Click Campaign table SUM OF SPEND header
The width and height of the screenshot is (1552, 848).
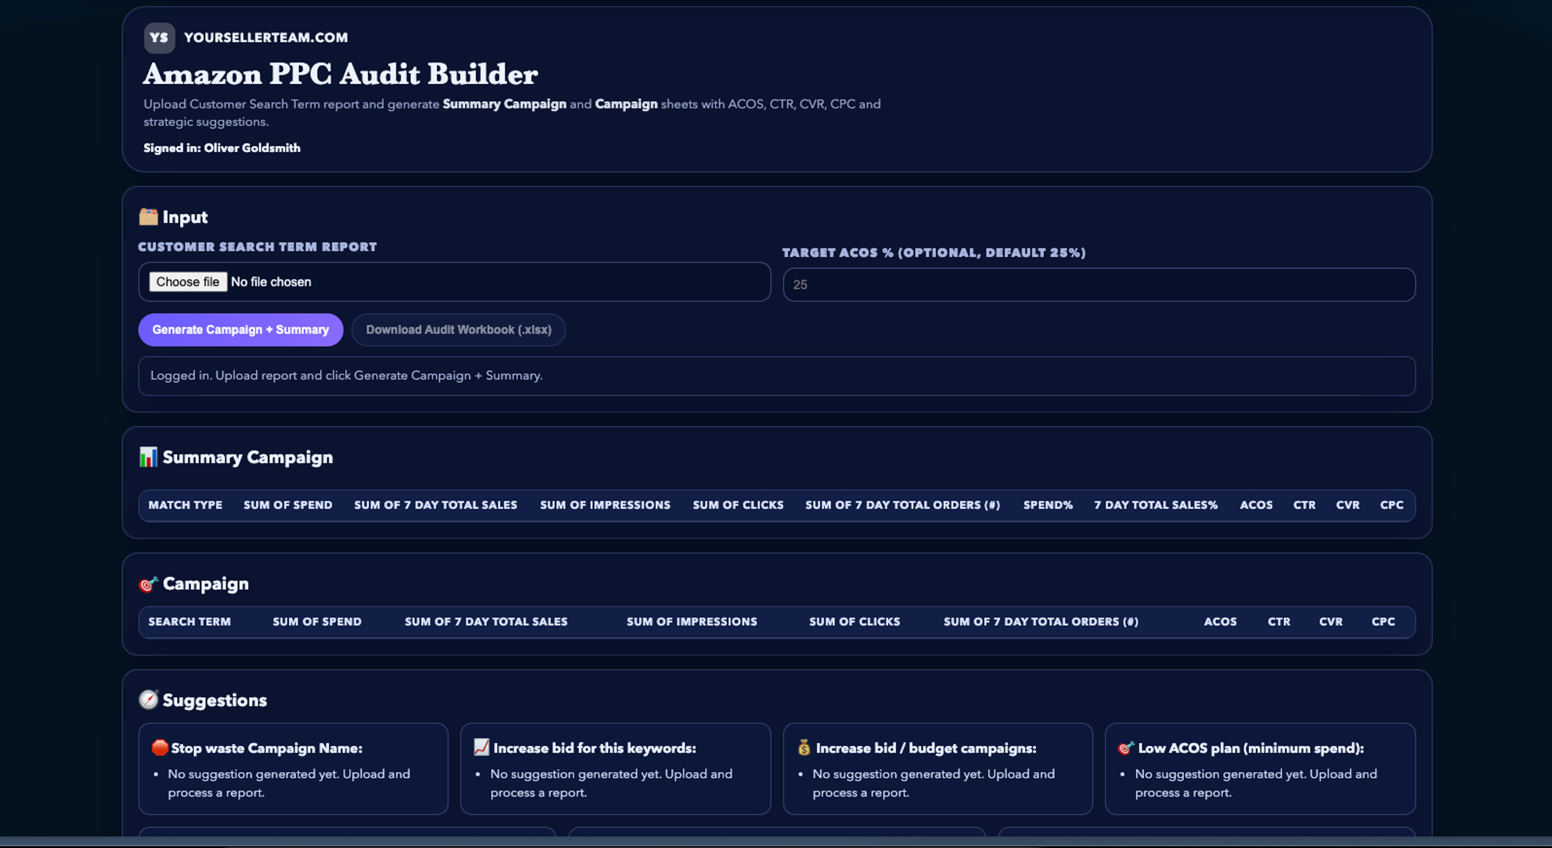click(x=317, y=621)
